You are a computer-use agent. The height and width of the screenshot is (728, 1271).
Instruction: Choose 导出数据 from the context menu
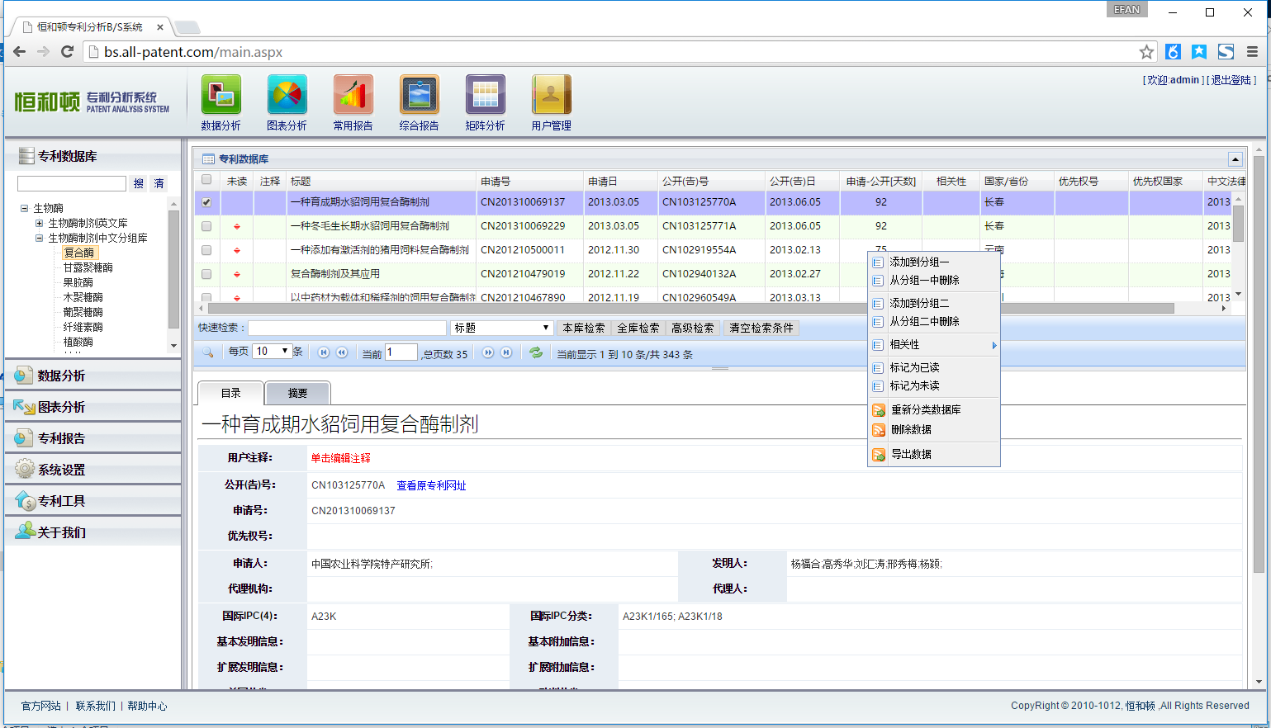point(911,454)
